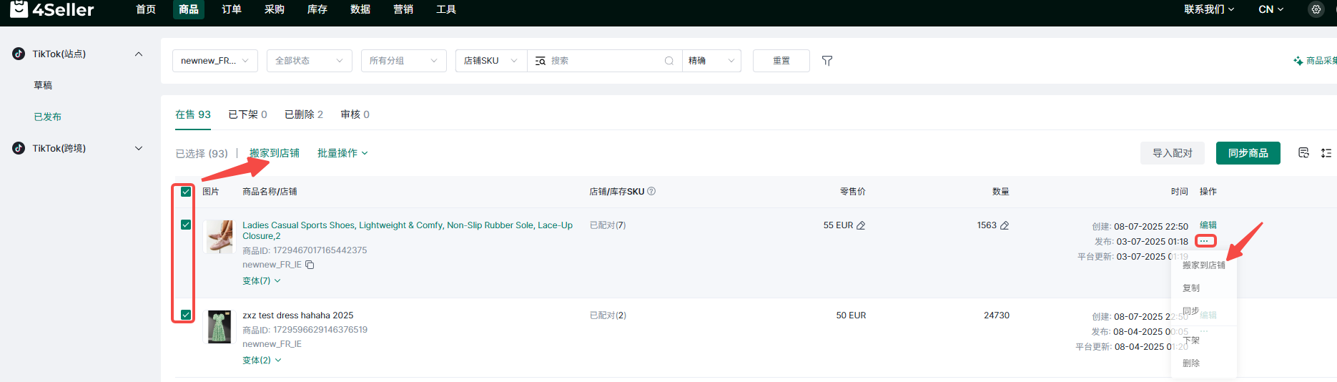Copy store name newnew_FR_IE icon
Image resolution: width=1337 pixels, height=382 pixels.
[x=310, y=265]
